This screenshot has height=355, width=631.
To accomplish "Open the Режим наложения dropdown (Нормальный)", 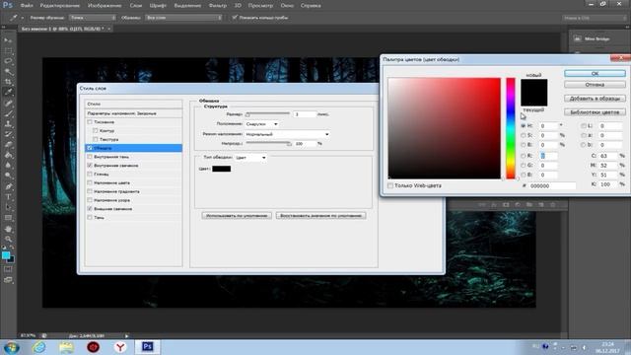I will click(288, 134).
